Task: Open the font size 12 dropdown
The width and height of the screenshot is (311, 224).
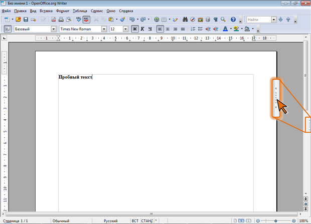Action: [125, 29]
